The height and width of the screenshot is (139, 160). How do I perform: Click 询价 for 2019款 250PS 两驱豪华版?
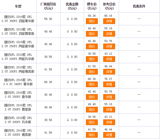point(92,46)
